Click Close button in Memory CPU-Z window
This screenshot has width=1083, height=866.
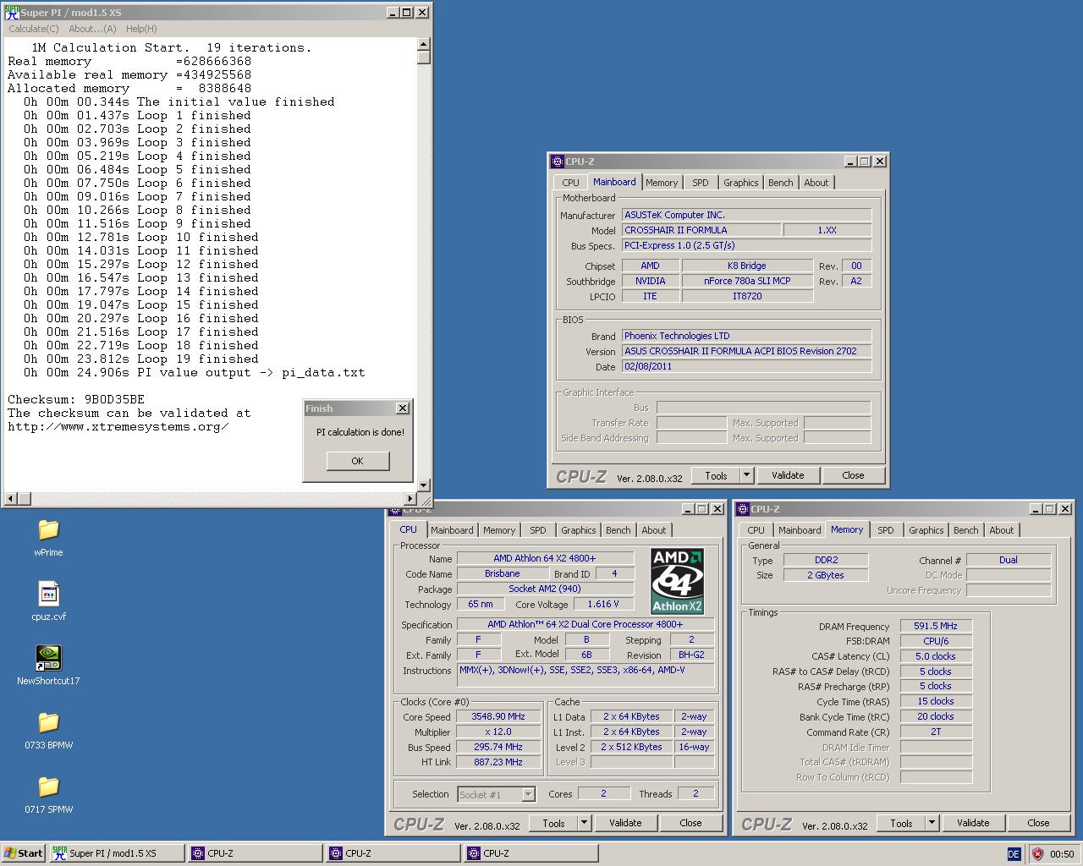(x=1038, y=823)
